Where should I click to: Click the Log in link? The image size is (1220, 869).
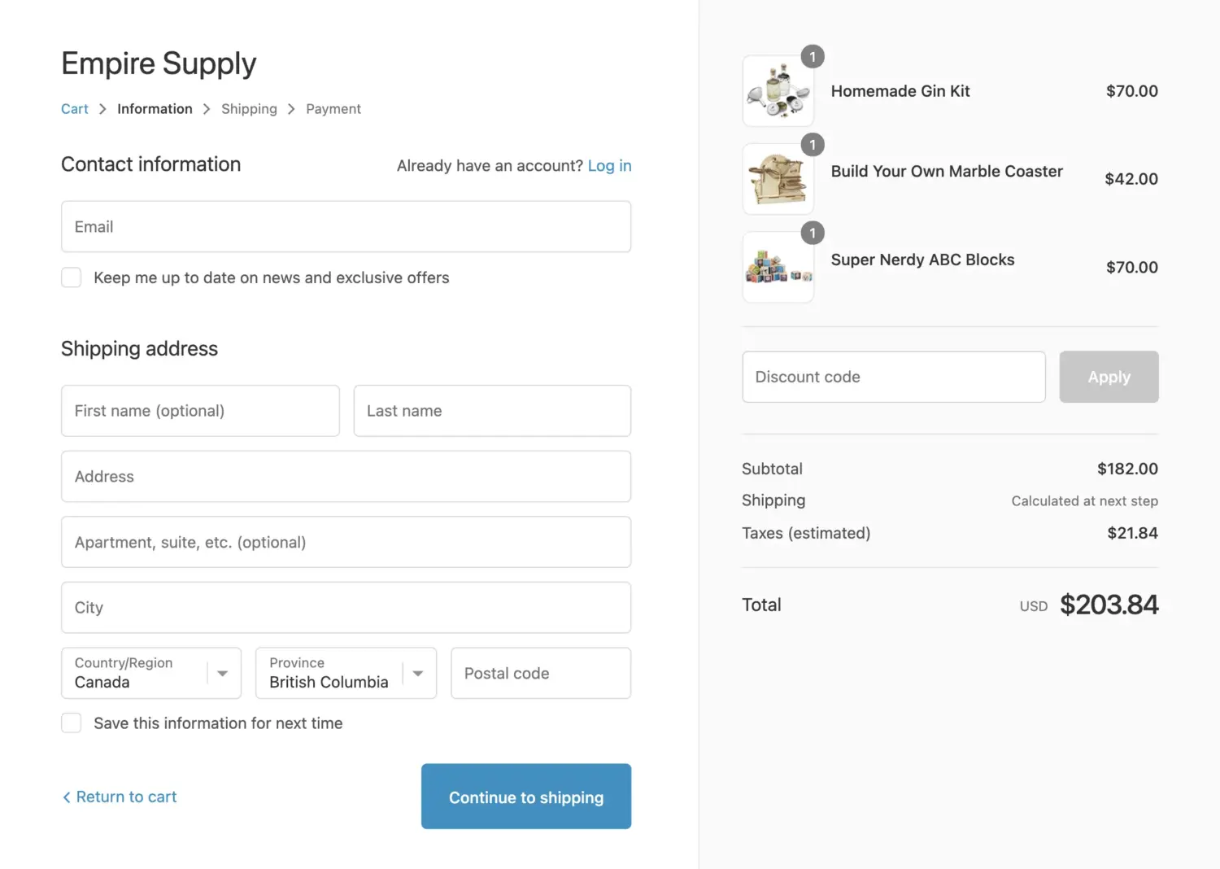pos(609,166)
